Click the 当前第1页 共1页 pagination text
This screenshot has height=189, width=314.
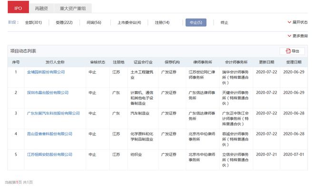tap(19, 182)
